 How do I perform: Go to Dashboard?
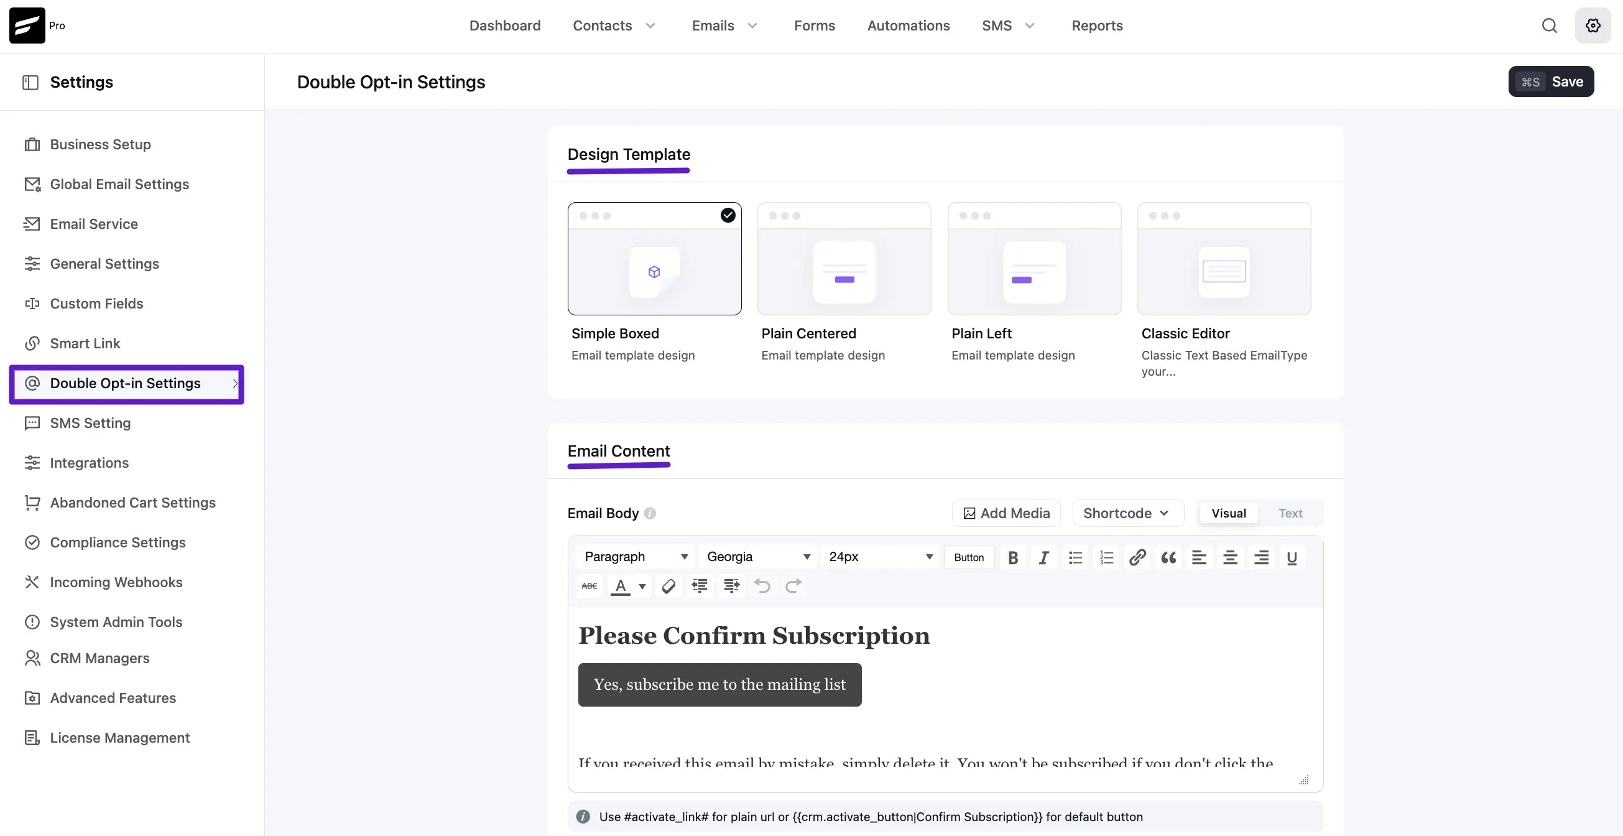coord(505,26)
